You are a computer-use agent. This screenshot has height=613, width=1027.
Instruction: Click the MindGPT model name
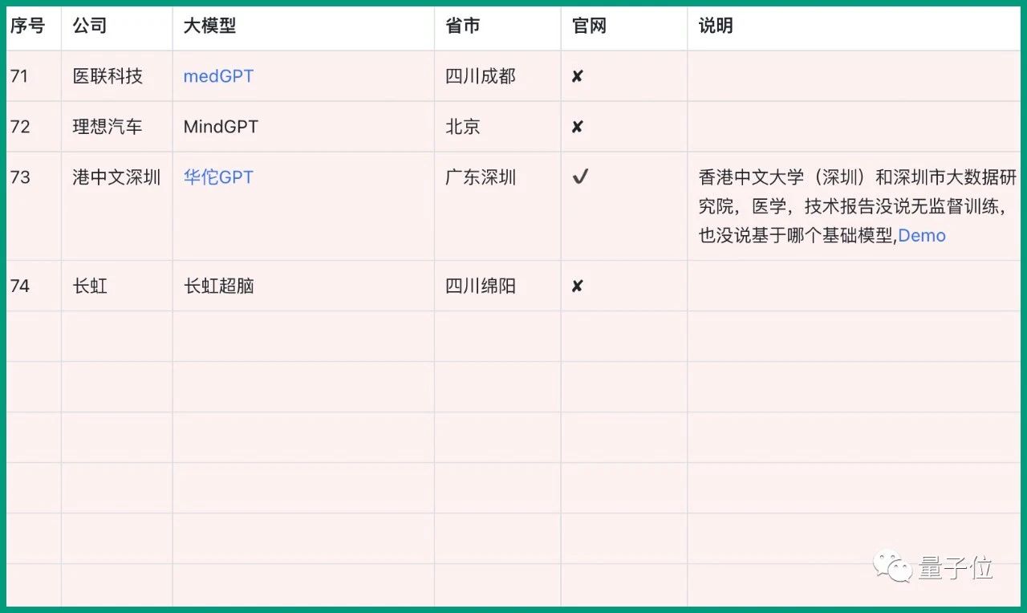click(221, 127)
